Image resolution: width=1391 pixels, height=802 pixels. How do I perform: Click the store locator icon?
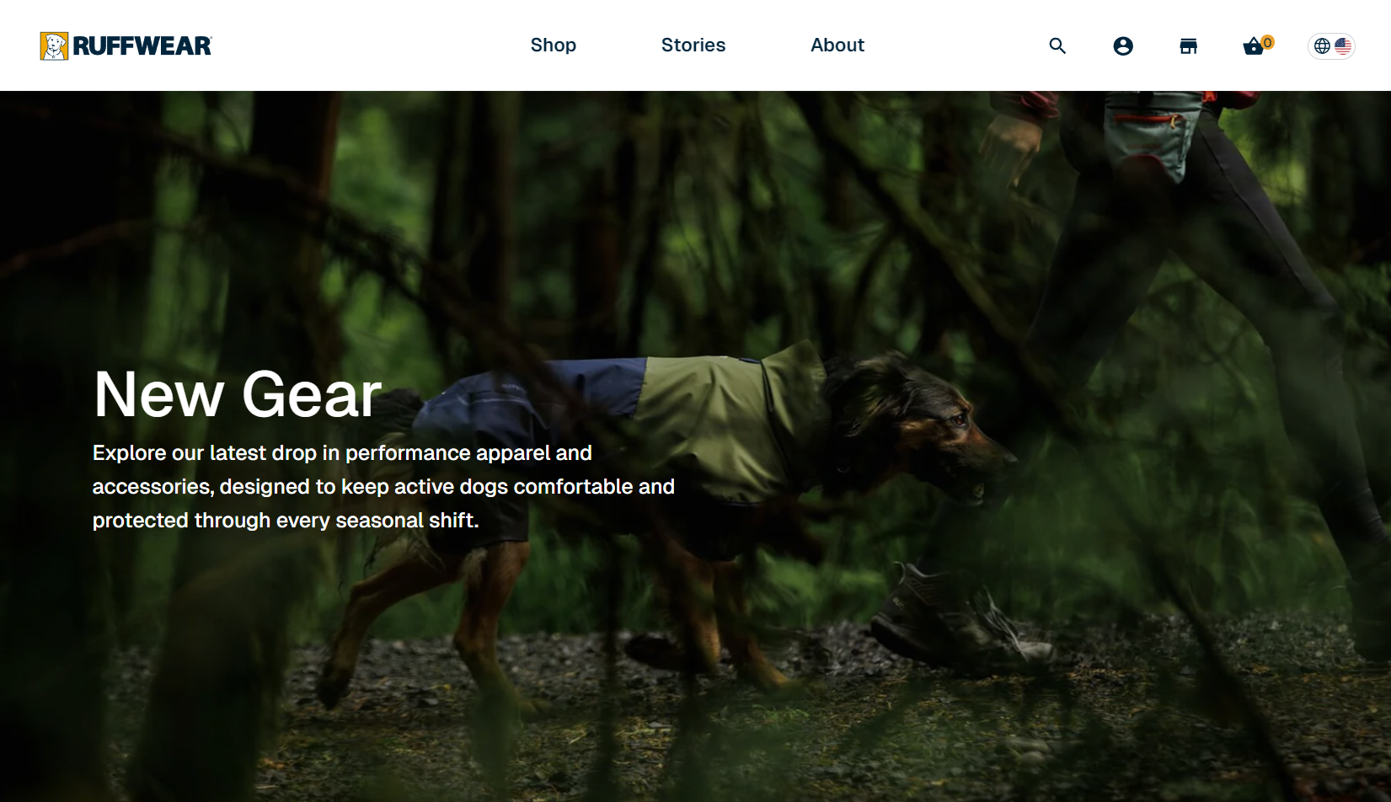click(1188, 45)
